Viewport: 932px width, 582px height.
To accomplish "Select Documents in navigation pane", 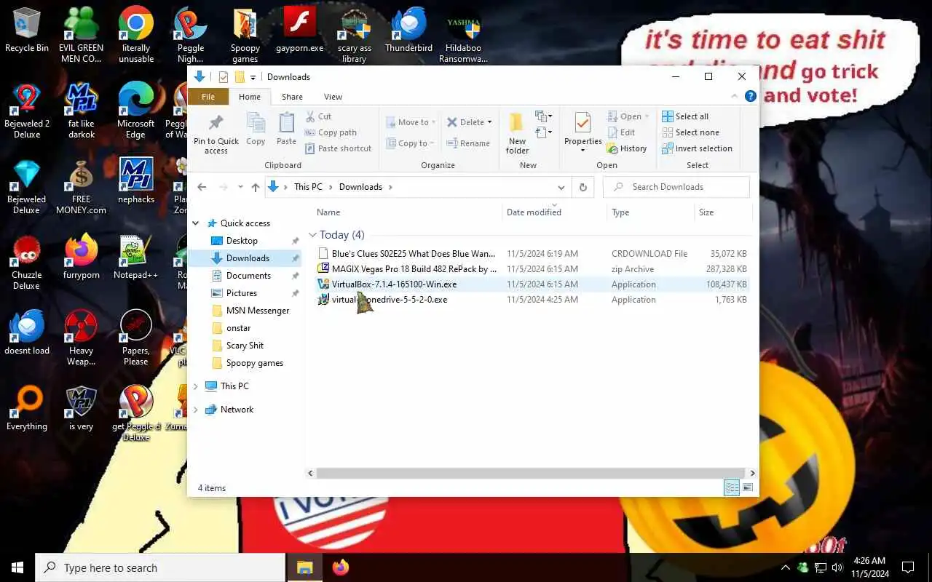I will [248, 276].
